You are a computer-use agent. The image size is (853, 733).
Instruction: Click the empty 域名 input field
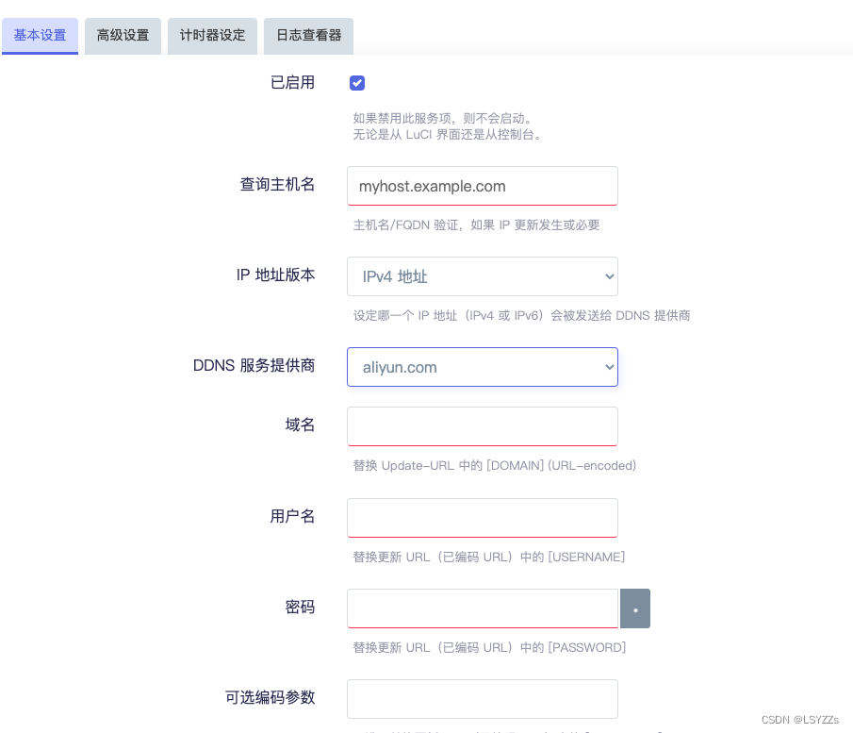(482, 426)
